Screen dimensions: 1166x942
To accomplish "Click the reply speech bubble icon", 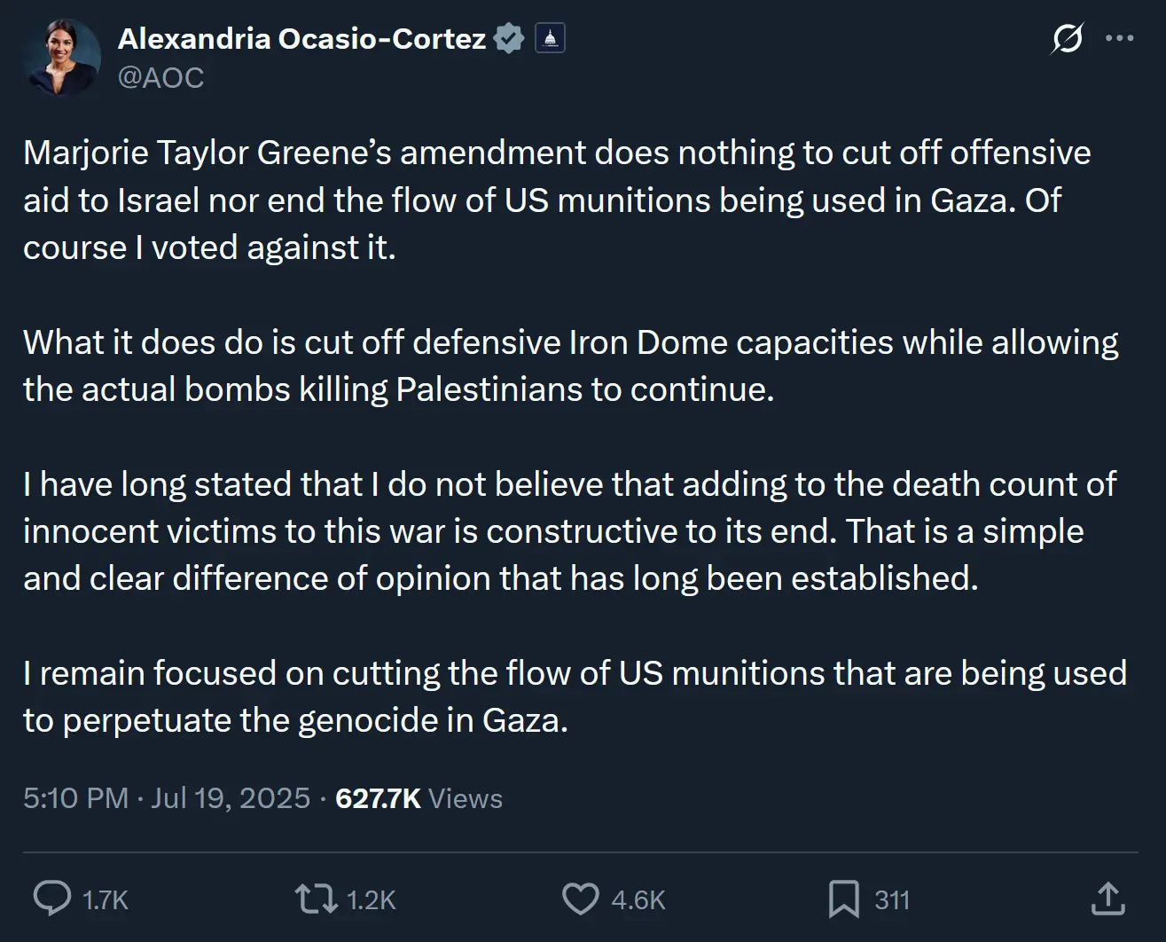I will pyautogui.click(x=52, y=899).
